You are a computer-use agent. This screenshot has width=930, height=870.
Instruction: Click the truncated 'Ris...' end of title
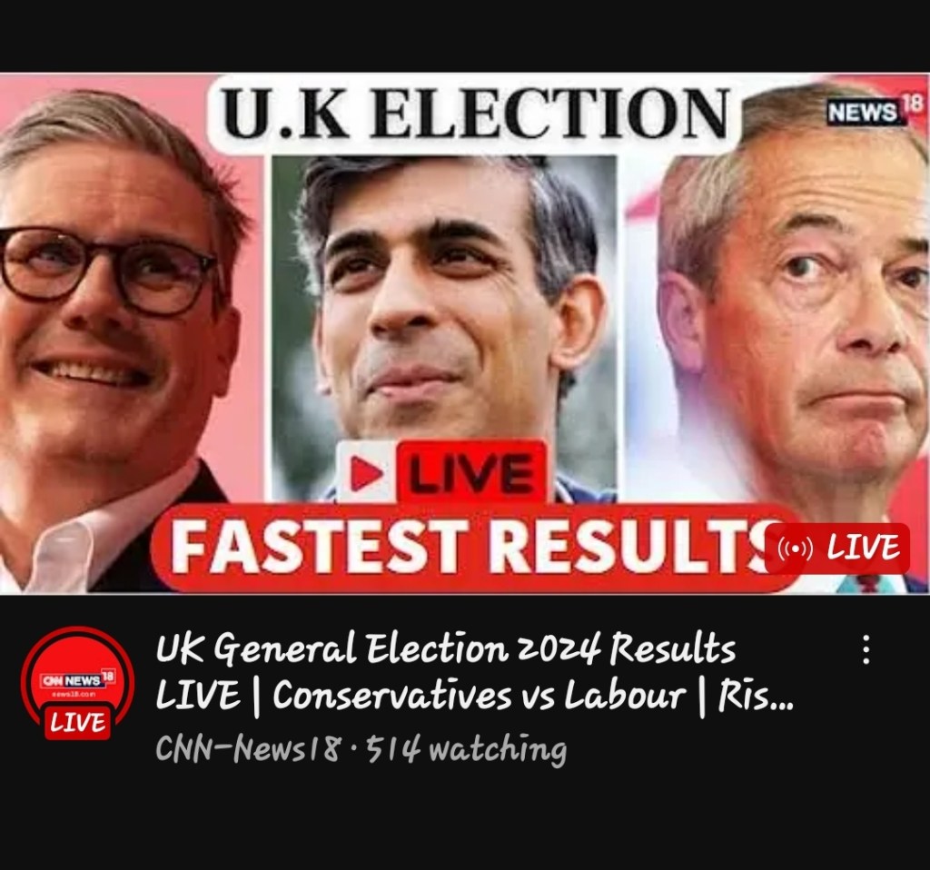tap(755, 695)
